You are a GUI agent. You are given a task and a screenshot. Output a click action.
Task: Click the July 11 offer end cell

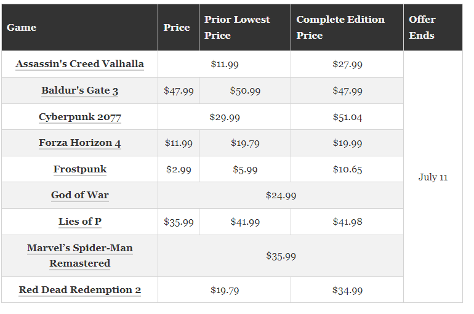[433, 177]
